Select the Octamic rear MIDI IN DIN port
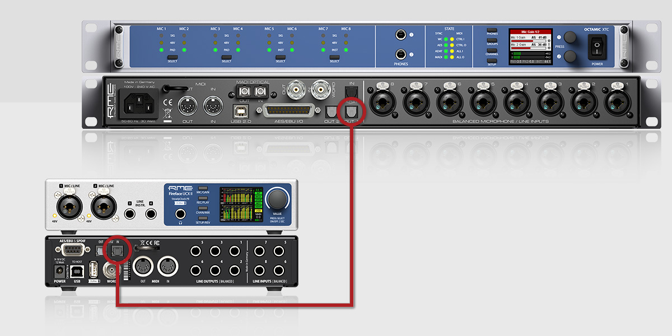The image size is (672, 336). 213,106
